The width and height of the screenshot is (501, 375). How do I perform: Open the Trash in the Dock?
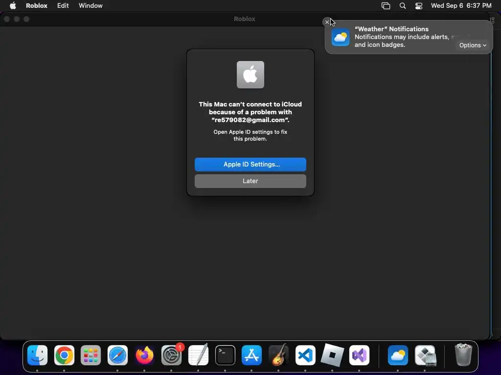[463, 354]
